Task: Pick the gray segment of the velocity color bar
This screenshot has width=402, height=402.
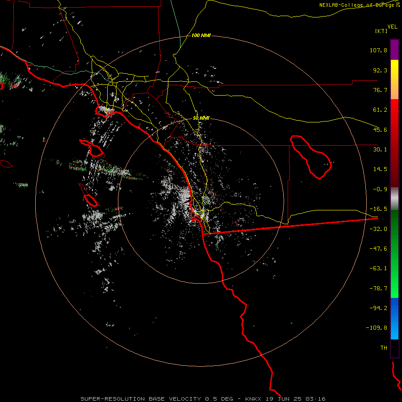Action: coord(394,199)
